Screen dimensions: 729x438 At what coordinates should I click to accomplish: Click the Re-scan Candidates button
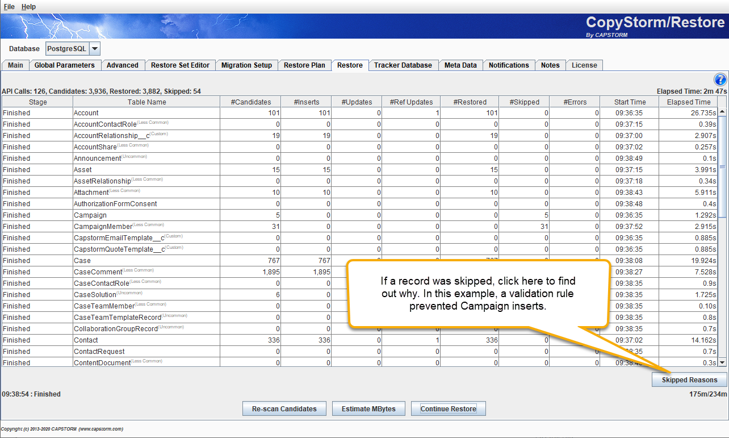pyautogui.click(x=284, y=409)
